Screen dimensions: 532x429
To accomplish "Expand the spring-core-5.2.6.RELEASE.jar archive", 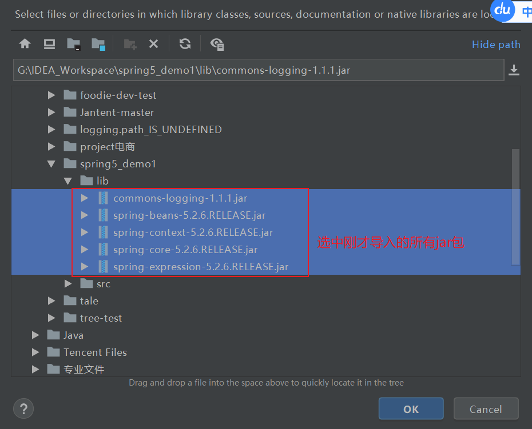I will tap(85, 250).
